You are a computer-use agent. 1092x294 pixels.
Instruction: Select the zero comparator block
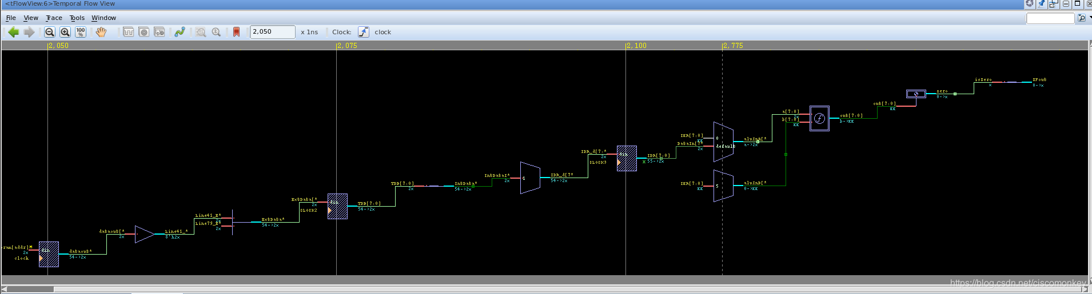916,94
